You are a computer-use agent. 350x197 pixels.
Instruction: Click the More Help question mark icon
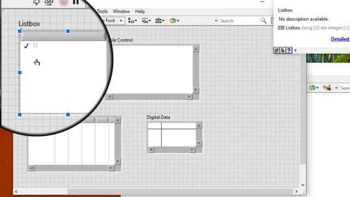click(289, 50)
